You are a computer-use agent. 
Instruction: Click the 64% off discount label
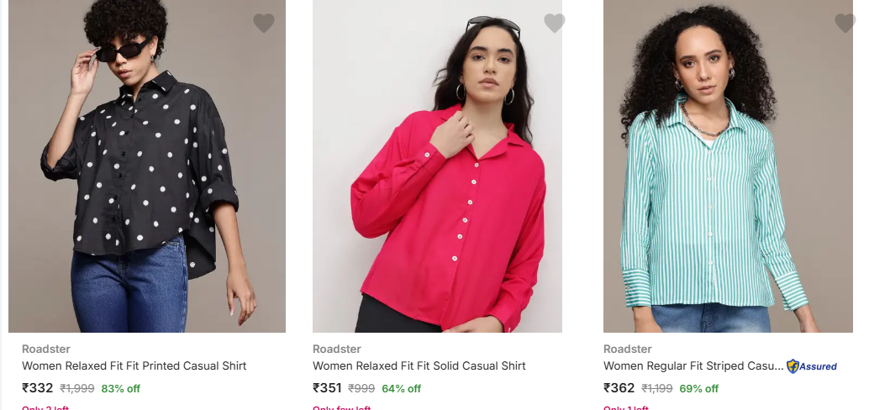pyautogui.click(x=402, y=389)
